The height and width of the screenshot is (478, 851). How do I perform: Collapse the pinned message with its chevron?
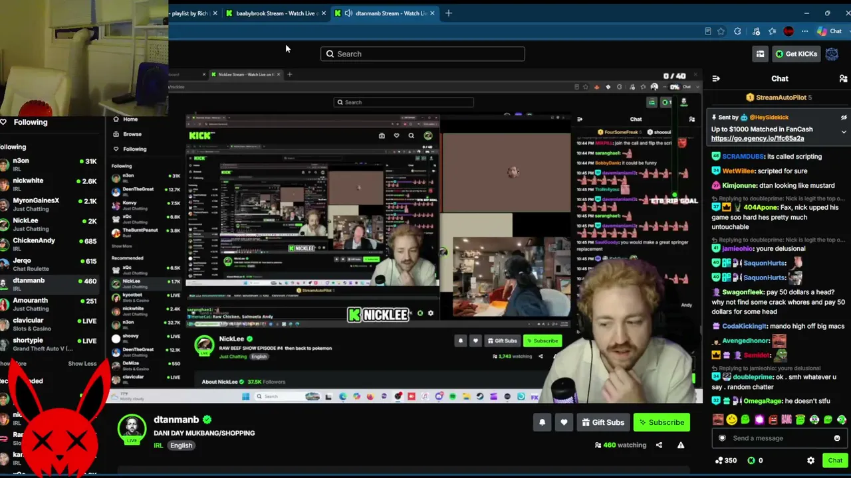pyautogui.click(x=844, y=131)
